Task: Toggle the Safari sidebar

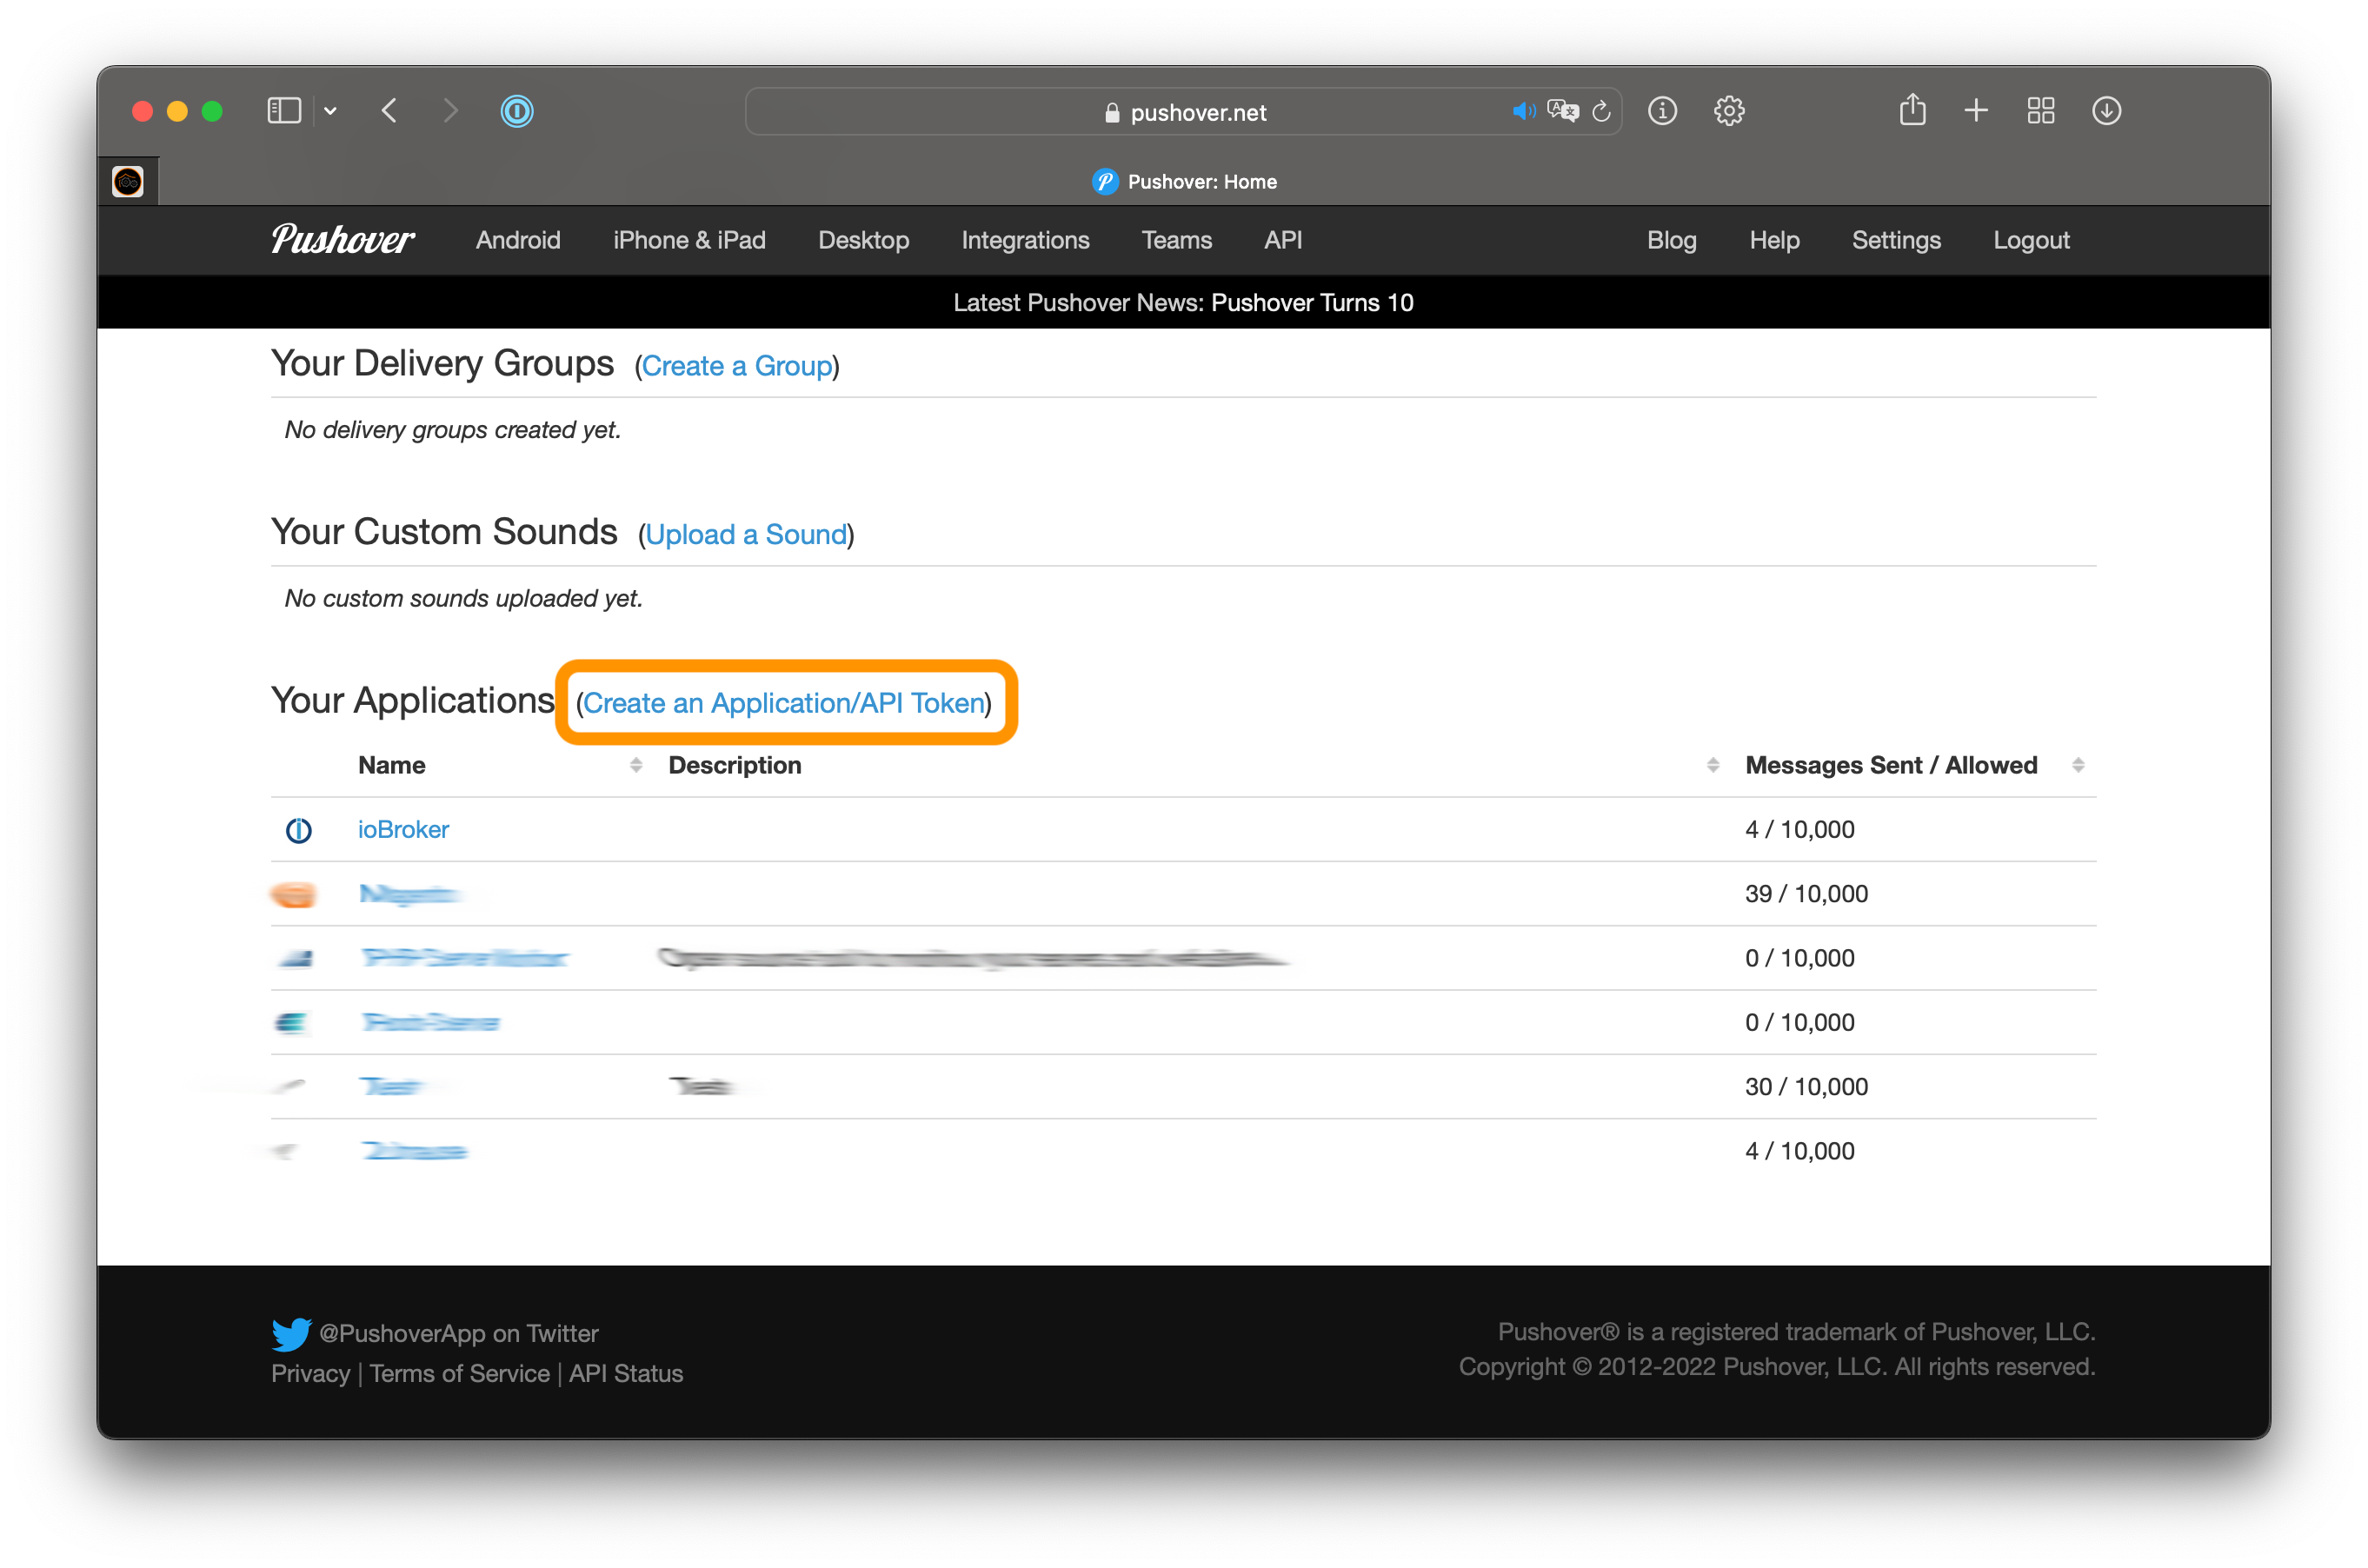Action: click(x=284, y=111)
